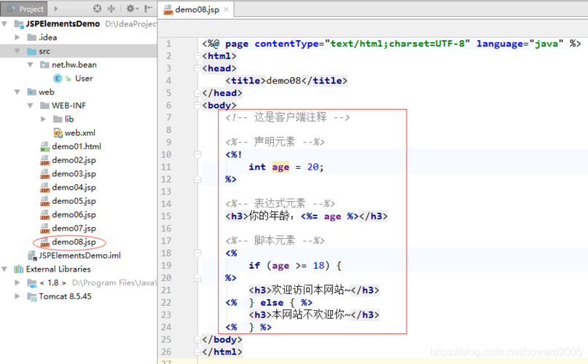
Task: Fold the scriptlet block on line 18
Action: click(x=197, y=253)
